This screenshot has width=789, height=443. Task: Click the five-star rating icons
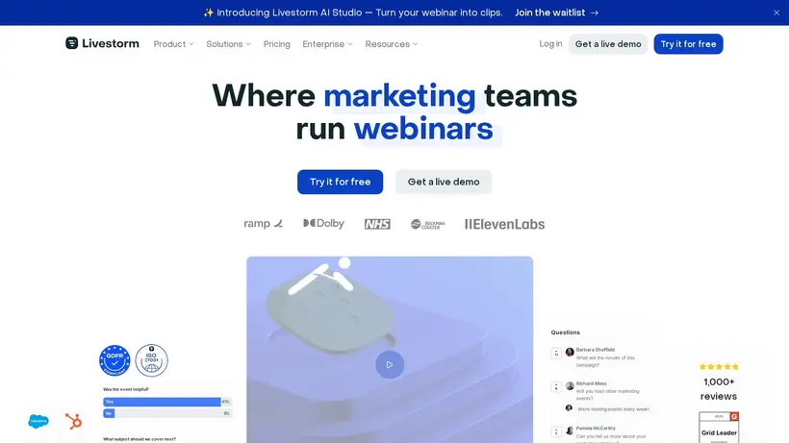tap(719, 367)
